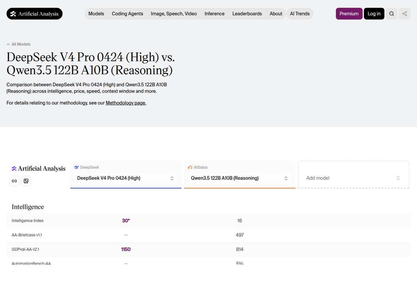Screen dimensions: 417x293
Task: Click Qwen's Intelligence Index value 16
Action: pyautogui.click(x=240, y=221)
